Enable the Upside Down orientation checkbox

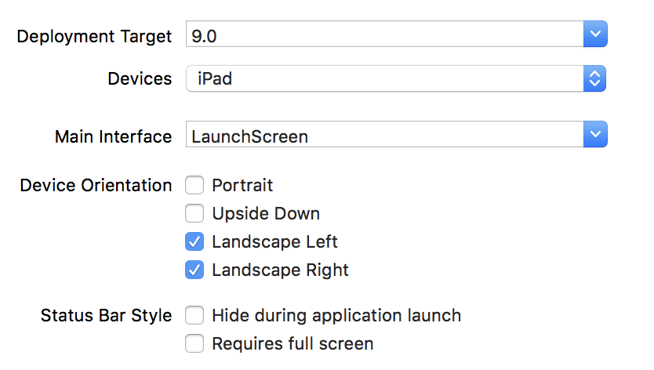pos(194,213)
